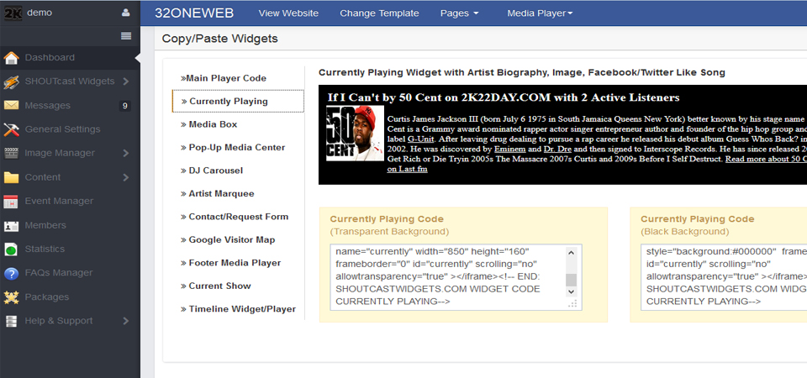
Task: Expand the Content submenu arrow
Action: pyautogui.click(x=126, y=177)
